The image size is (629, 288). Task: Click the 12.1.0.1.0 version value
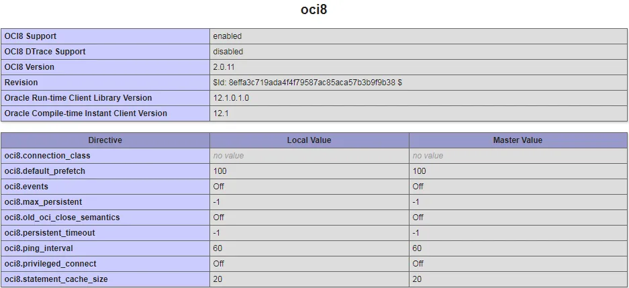click(x=231, y=98)
